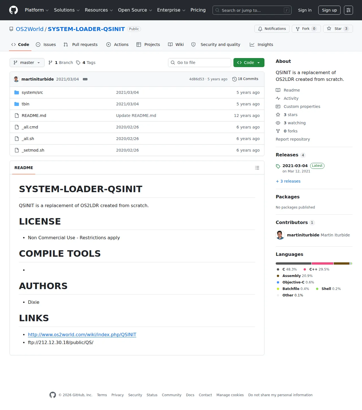Image resolution: width=362 pixels, height=410 pixels.
Task: Expand the Resources menu
Action: [x=99, y=10]
